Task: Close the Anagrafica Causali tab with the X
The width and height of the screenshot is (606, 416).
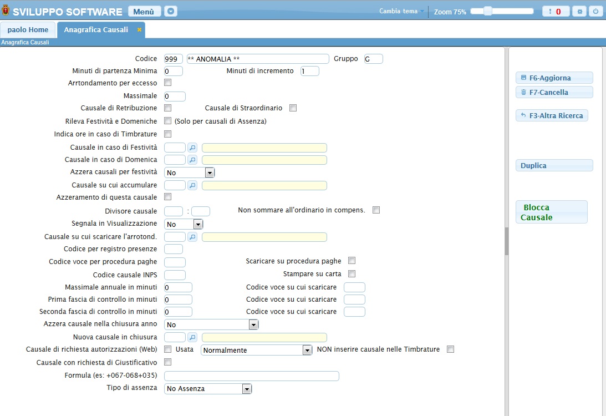Action: click(x=139, y=30)
